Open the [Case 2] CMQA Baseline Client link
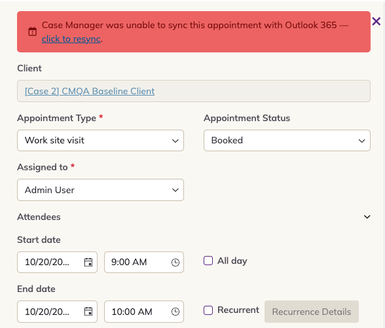 90,91
